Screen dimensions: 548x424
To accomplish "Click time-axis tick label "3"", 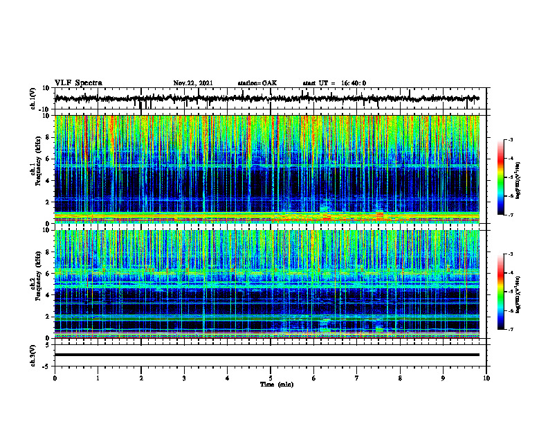I will pyautogui.click(x=184, y=378).
